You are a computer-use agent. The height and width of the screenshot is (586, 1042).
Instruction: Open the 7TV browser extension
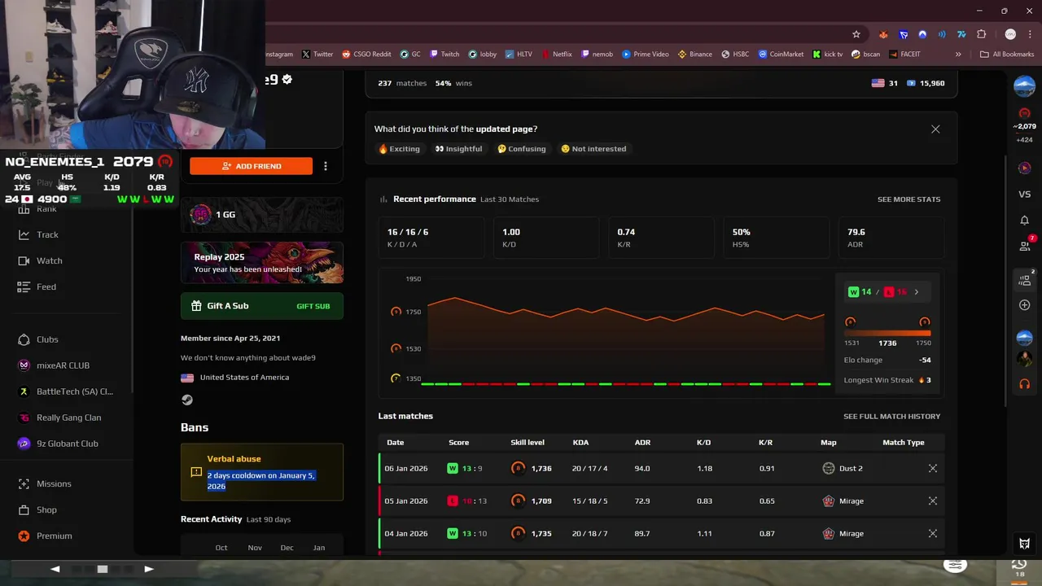click(x=961, y=34)
